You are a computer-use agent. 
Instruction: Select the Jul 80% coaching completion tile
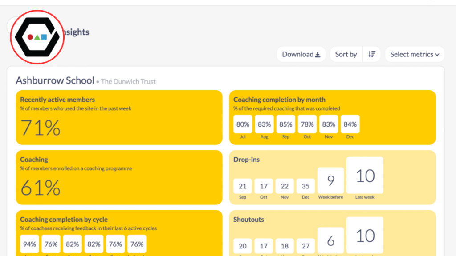(243, 124)
